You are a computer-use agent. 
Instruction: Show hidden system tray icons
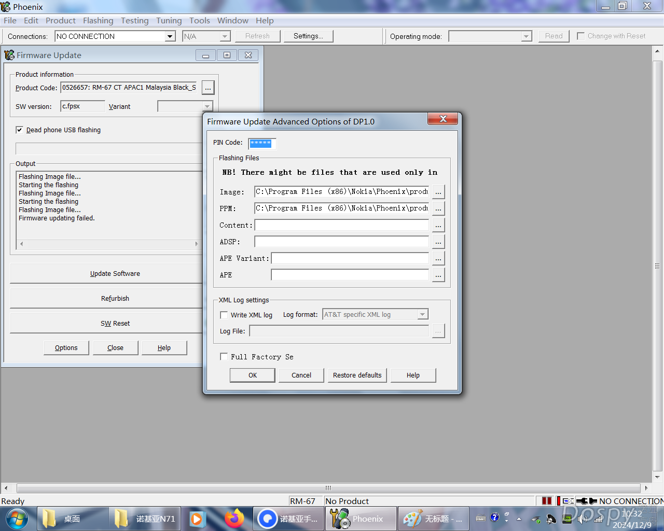coord(519,519)
